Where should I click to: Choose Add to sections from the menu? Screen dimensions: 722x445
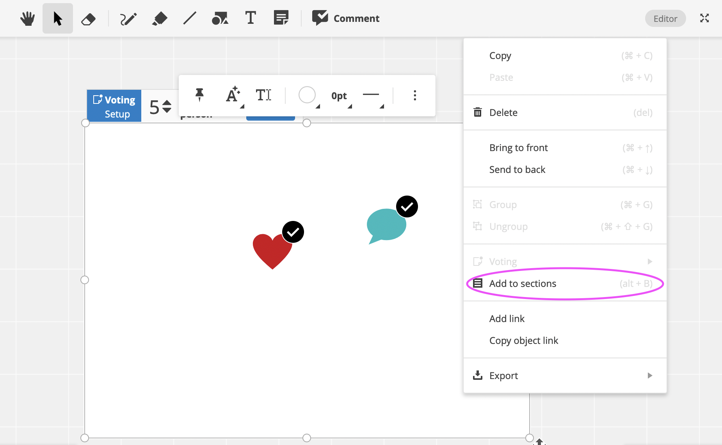tap(523, 283)
